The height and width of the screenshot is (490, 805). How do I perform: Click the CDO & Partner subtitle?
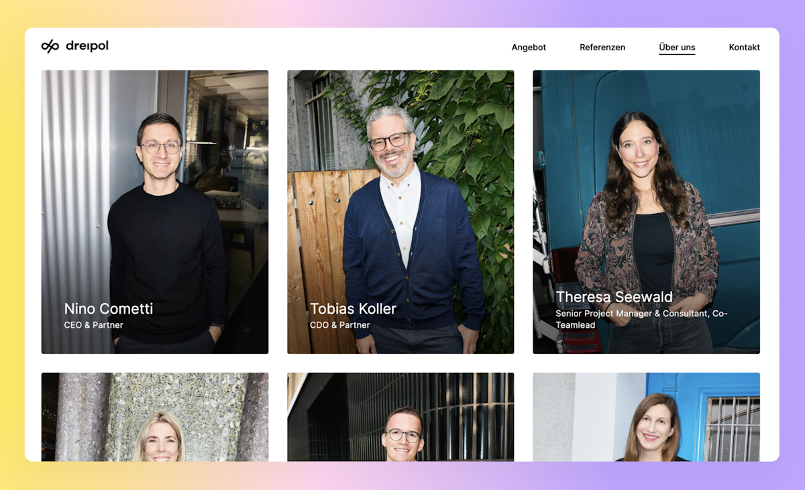(x=340, y=325)
